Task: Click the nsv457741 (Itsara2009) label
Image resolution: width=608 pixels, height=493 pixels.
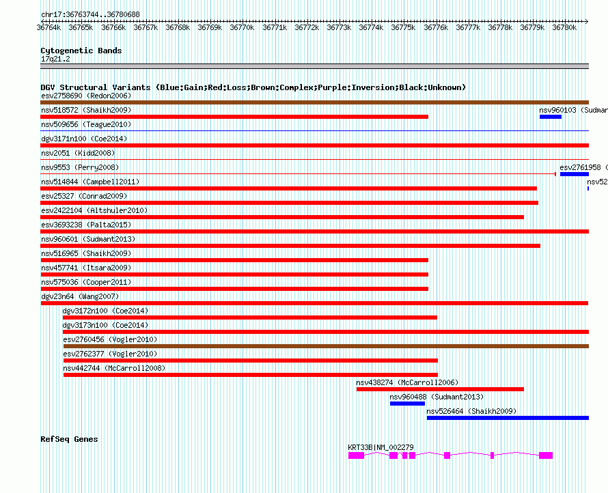Action: [x=86, y=268]
